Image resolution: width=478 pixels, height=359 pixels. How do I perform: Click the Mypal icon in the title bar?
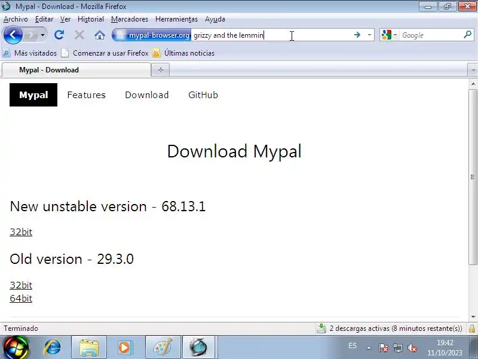pyautogui.click(x=6, y=6)
